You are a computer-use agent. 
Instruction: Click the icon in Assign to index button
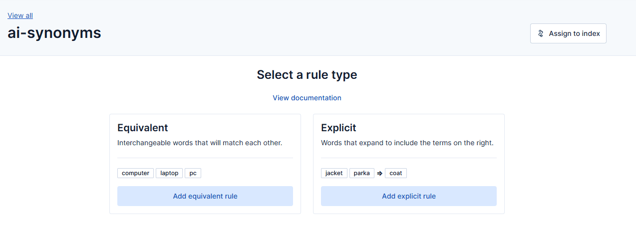[541, 33]
